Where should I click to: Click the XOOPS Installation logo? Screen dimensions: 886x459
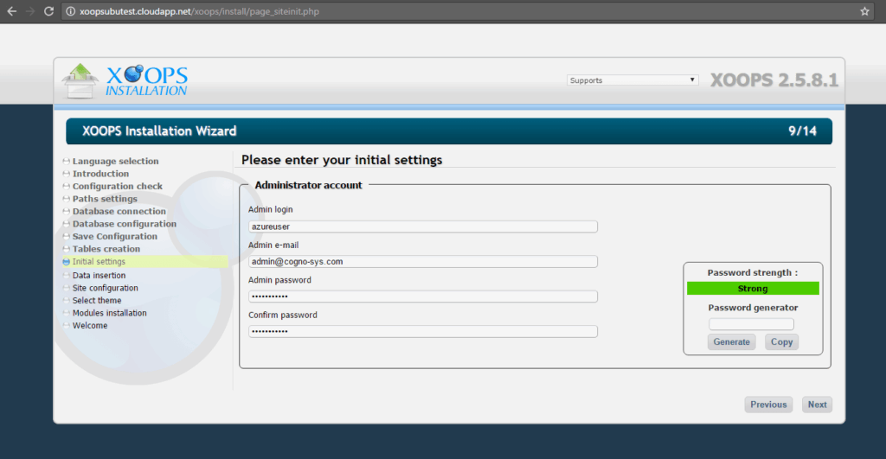tap(125, 81)
